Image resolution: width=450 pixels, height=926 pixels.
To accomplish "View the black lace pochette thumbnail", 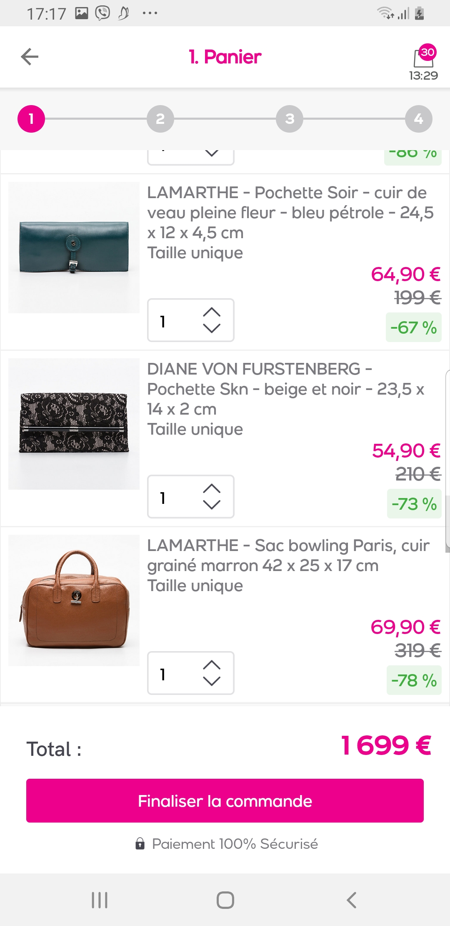I will click(x=74, y=424).
